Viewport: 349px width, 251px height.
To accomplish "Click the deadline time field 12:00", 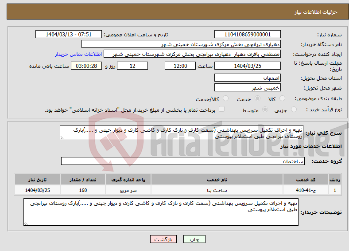I will [x=180, y=66].
